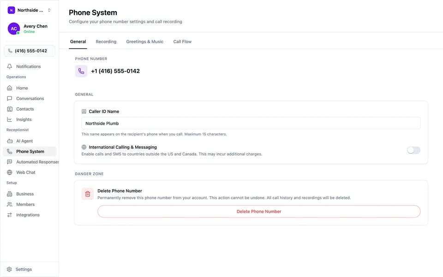Open Notifications in the sidebar
This screenshot has width=443, height=277.
coord(30,66)
